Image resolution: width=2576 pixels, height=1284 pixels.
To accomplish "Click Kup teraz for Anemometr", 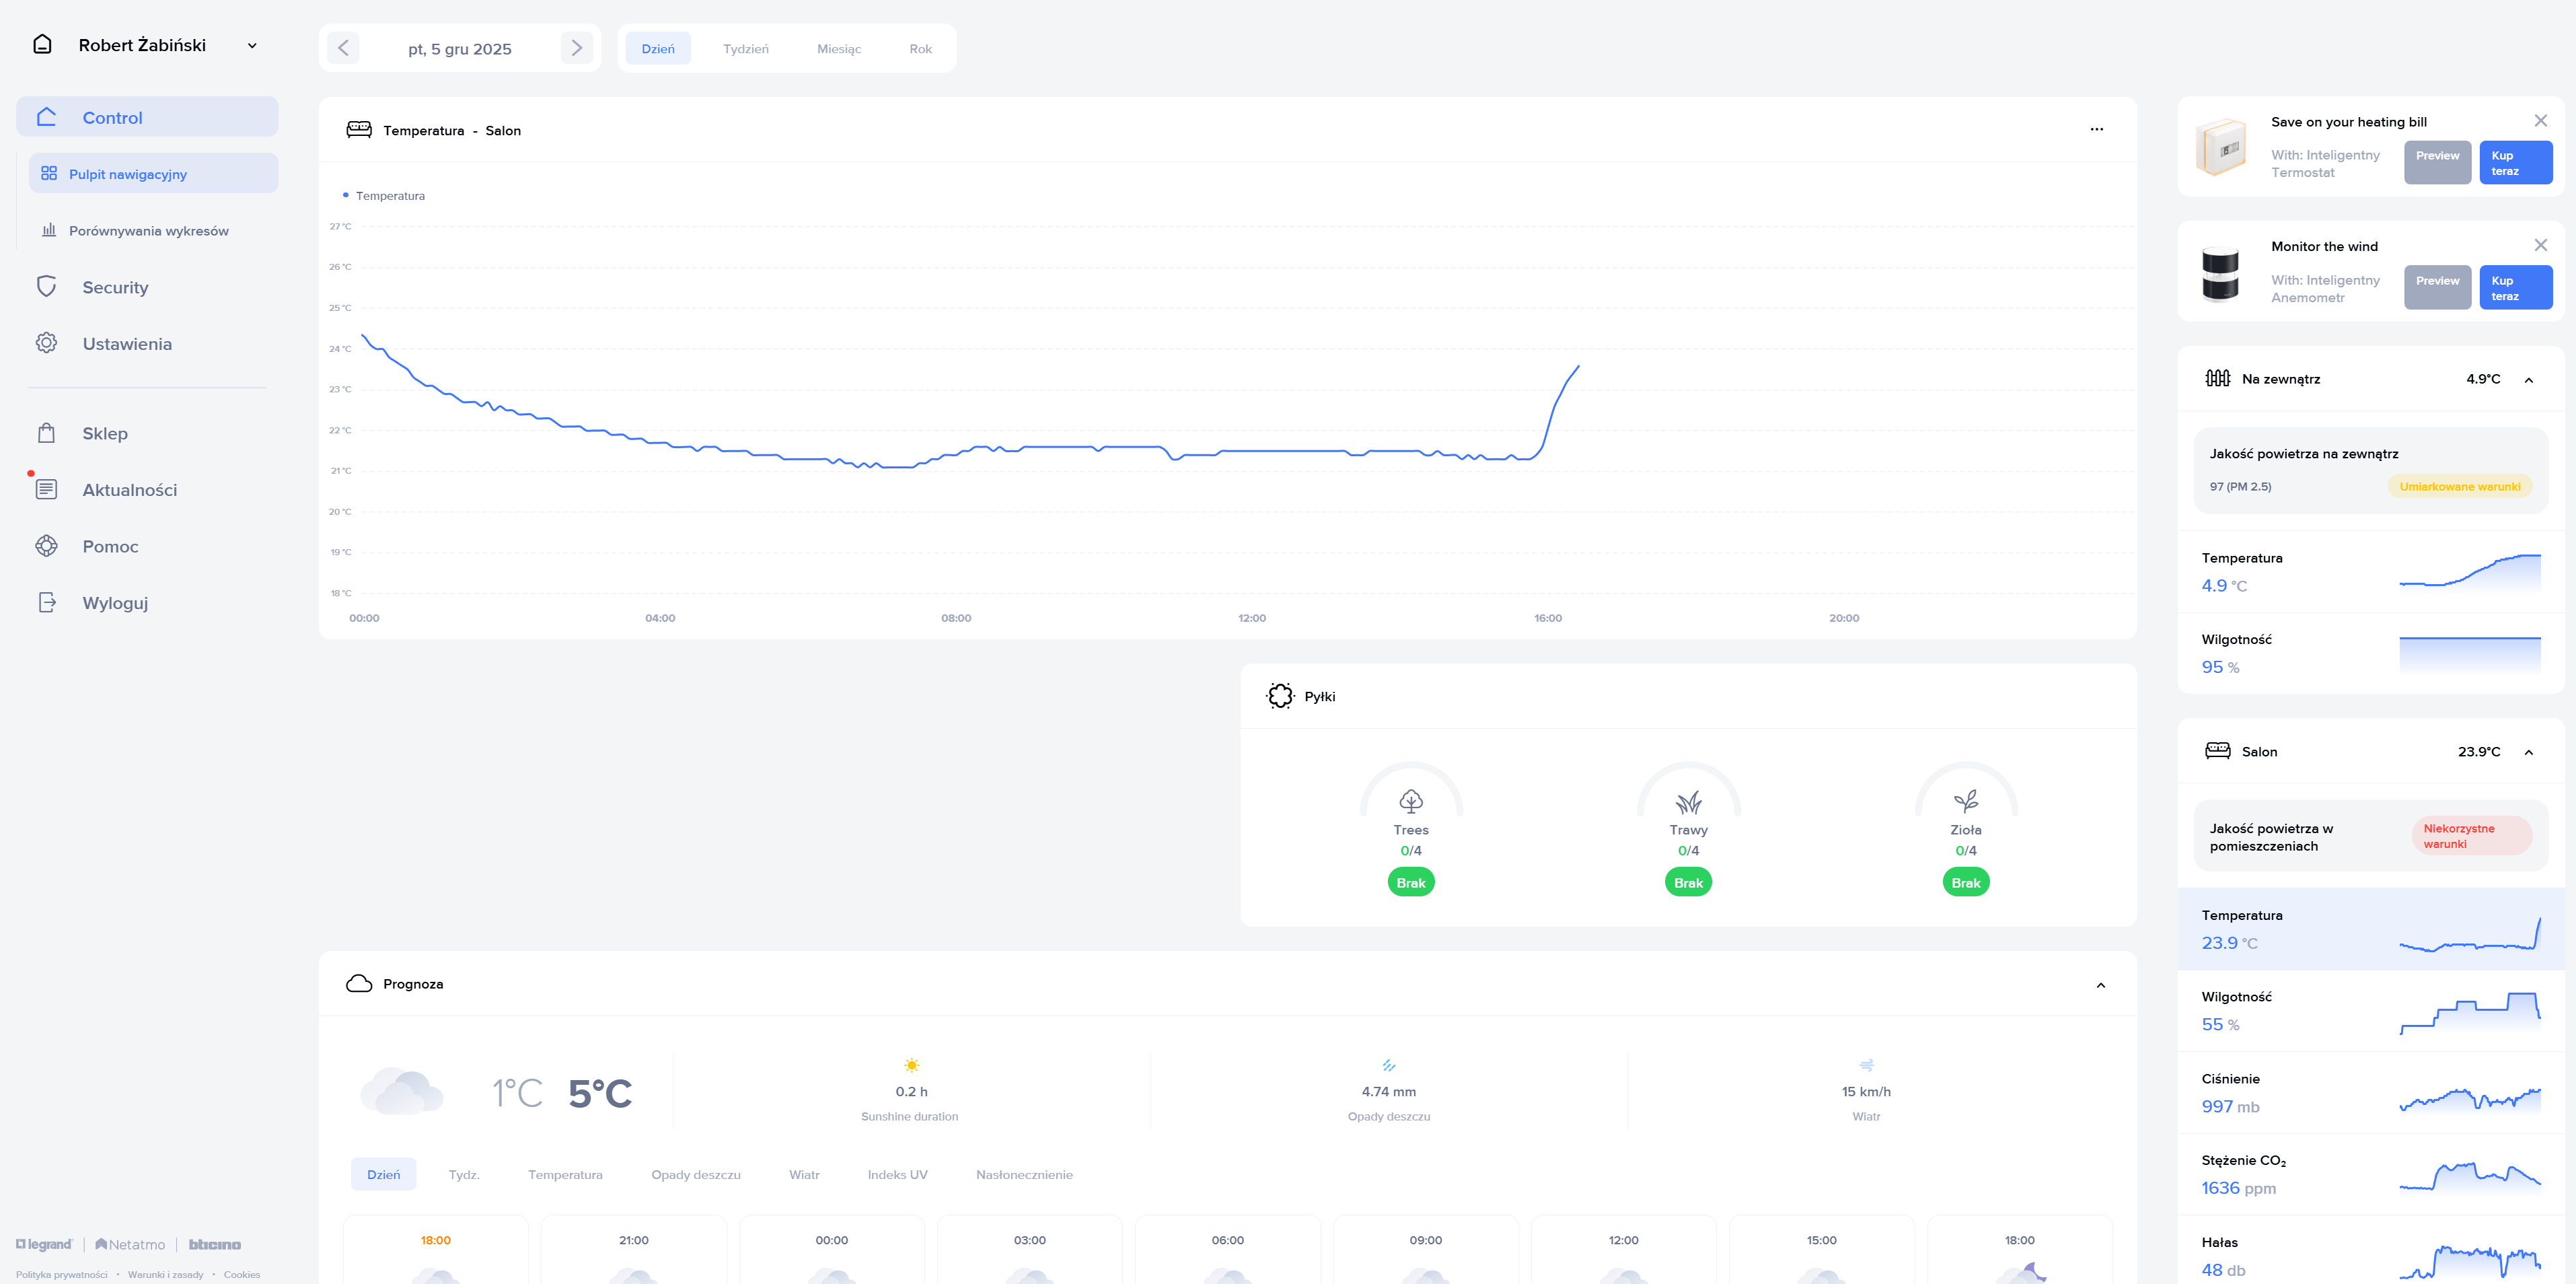I will click(x=2514, y=288).
